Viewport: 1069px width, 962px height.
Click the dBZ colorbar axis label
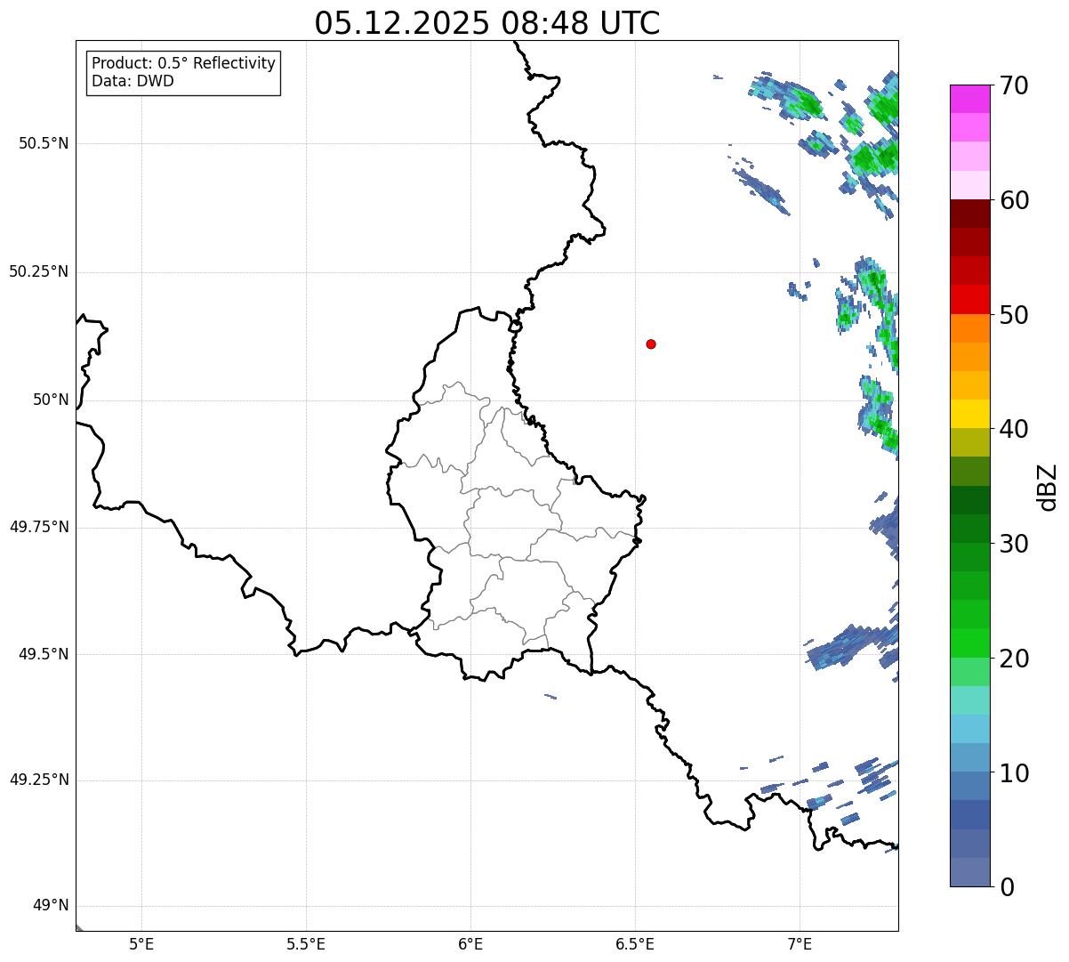(x=1048, y=487)
